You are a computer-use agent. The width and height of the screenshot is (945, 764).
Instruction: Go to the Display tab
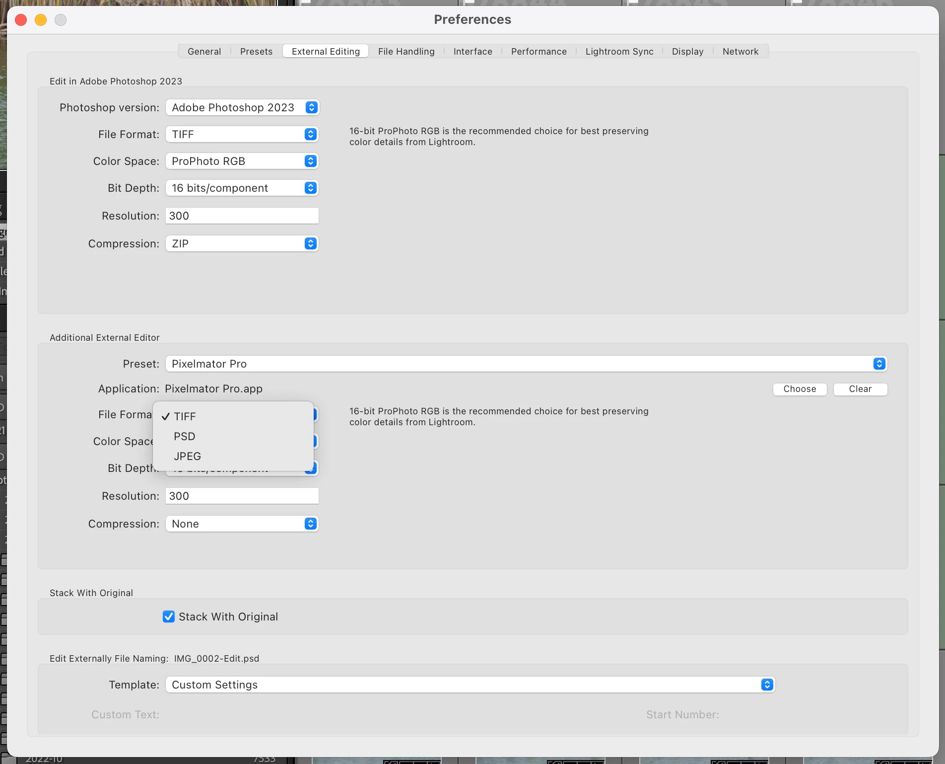(687, 51)
